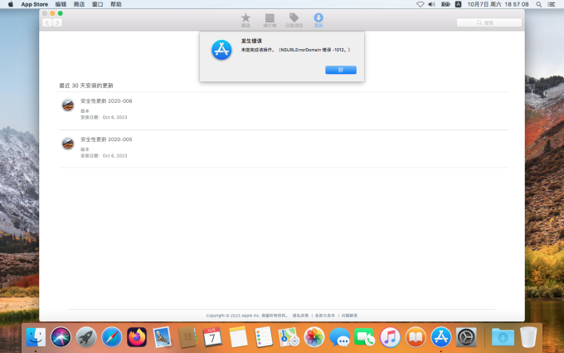The width and height of the screenshot is (564, 353).
Task: Open Calendar from the Dock
Action: 212,337
